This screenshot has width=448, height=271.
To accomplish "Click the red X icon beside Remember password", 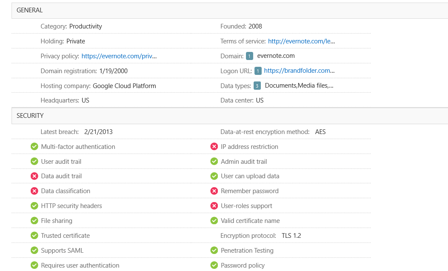I will 214,191.
